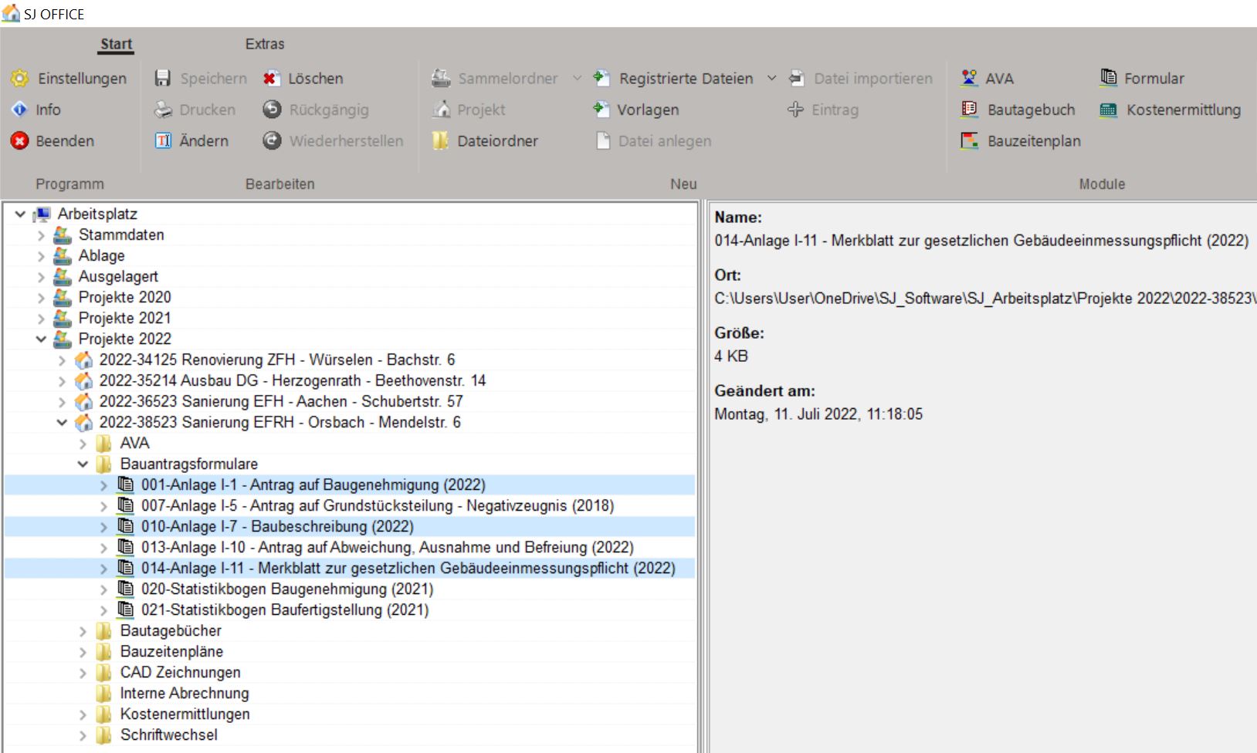
Task: Open the Registrierte Dateien dropdown arrow
Action: [771, 78]
